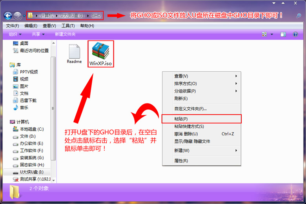Click the window minimize arrow button

coord(274,3)
